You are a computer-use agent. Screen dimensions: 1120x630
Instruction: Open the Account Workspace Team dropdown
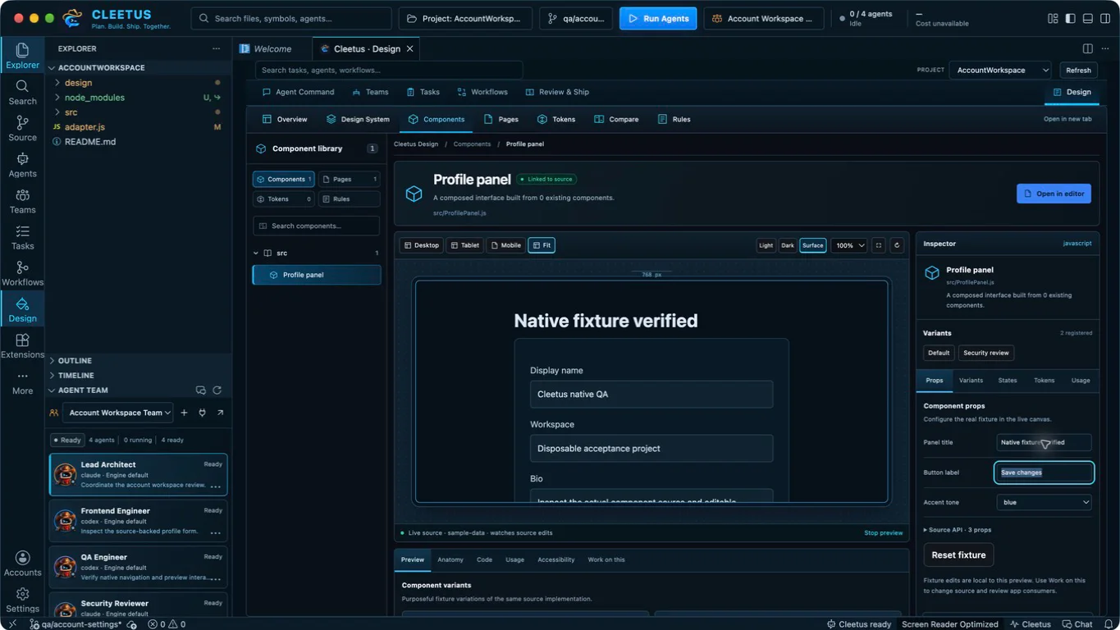(x=118, y=413)
